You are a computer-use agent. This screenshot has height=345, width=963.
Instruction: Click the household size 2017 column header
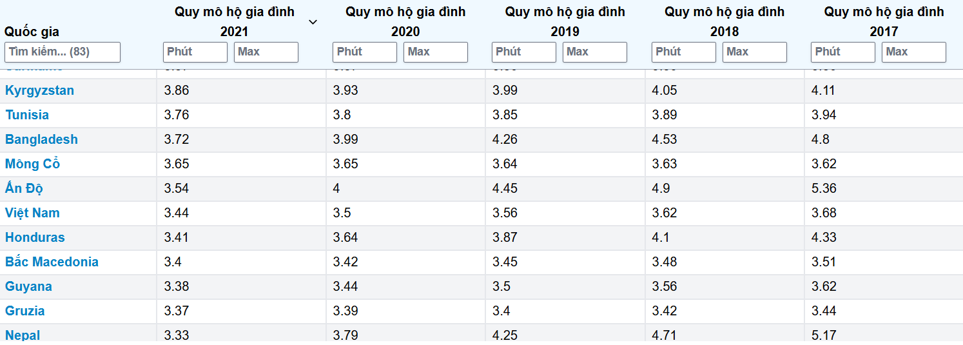pos(884,21)
